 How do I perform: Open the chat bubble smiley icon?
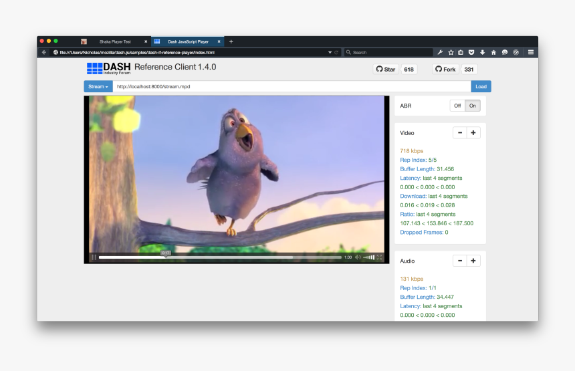[x=505, y=52]
